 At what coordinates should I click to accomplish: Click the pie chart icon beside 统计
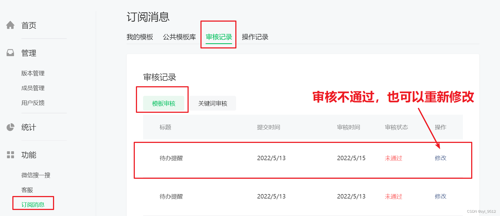(x=10, y=127)
